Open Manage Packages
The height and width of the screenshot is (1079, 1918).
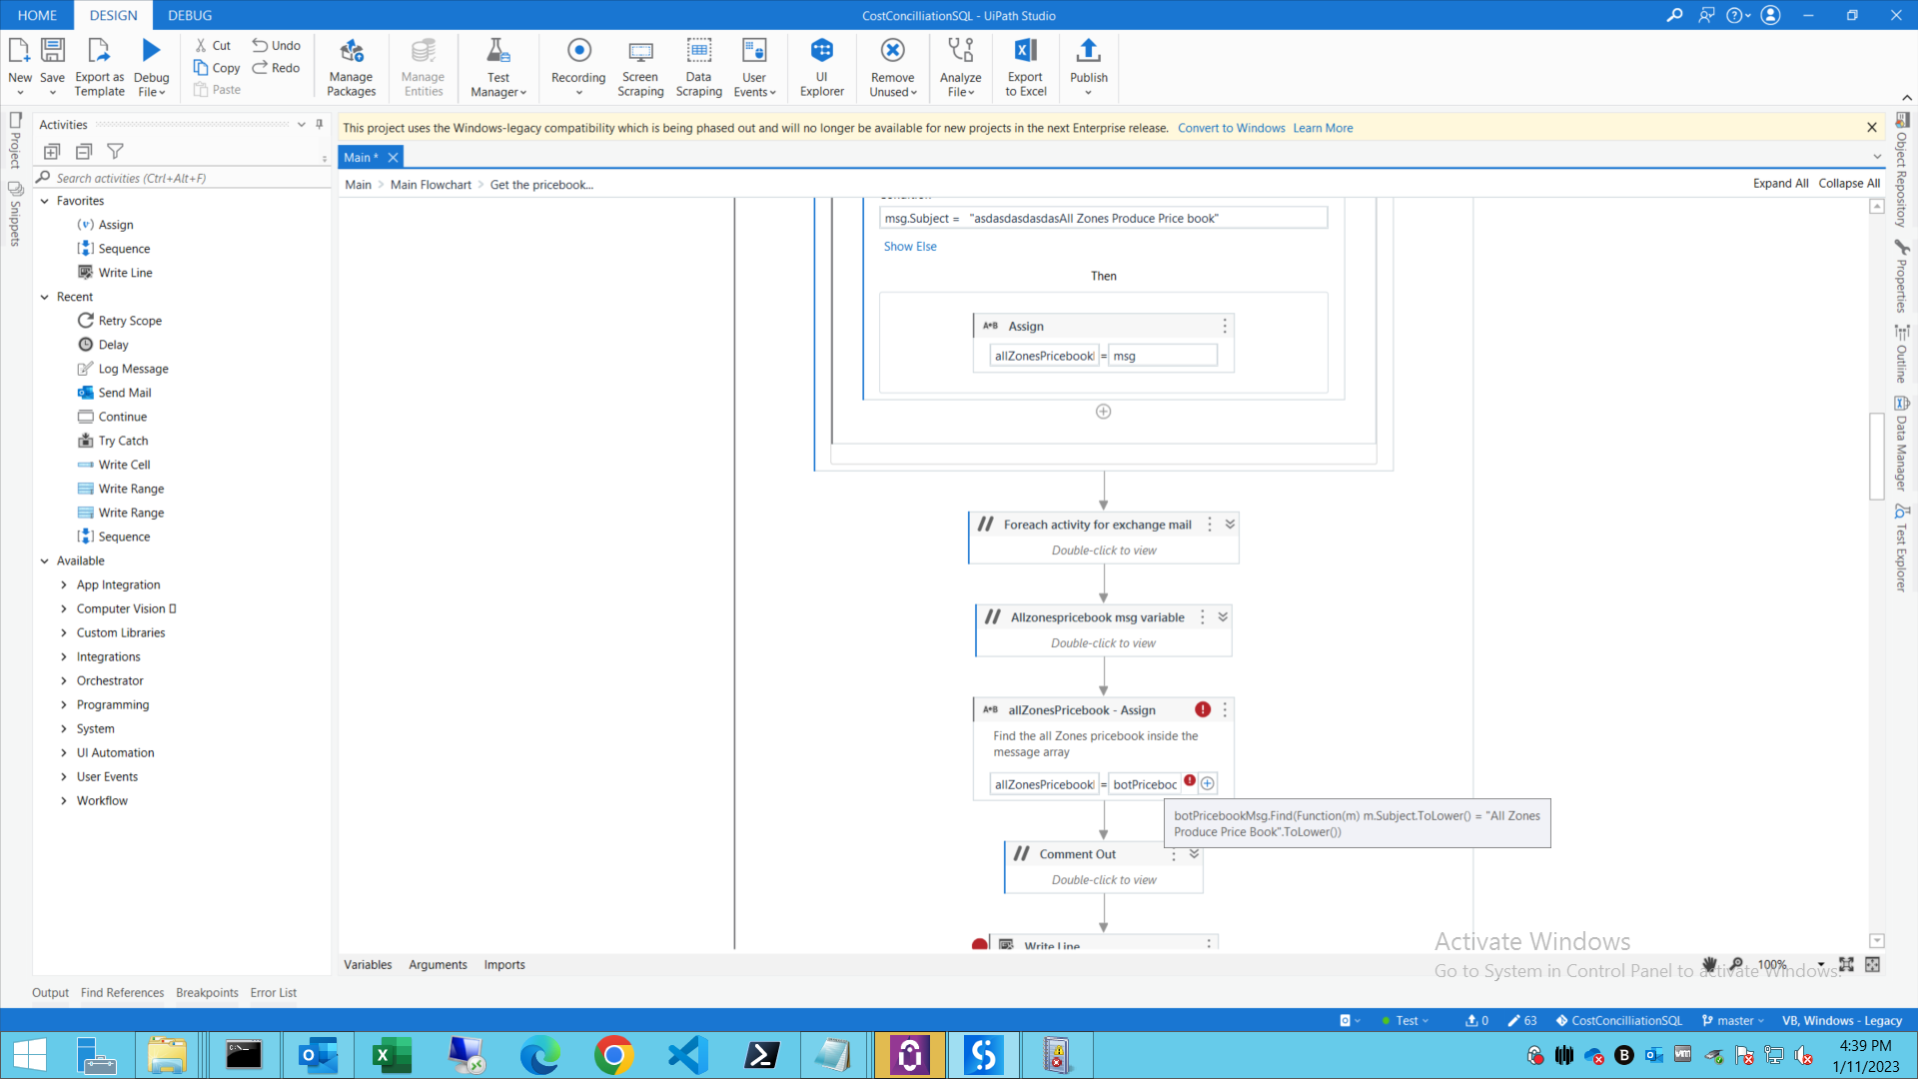[351, 66]
